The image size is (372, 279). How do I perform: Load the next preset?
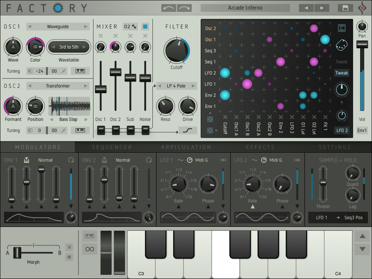point(322,8)
